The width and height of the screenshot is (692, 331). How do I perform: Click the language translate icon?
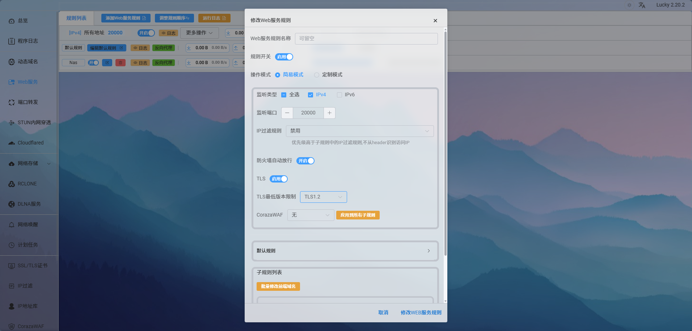tap(642, 5)
